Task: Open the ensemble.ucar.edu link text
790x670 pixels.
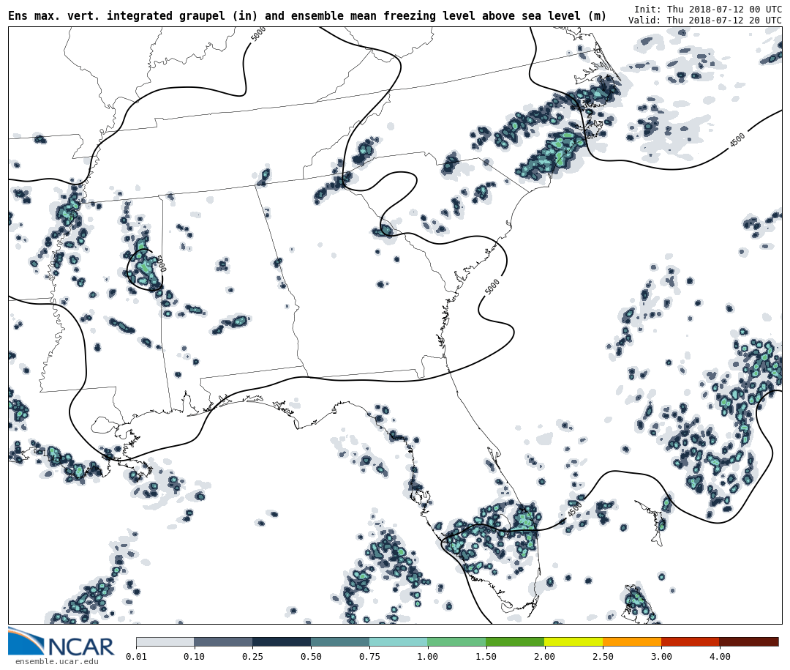Action: coord(57,661)
